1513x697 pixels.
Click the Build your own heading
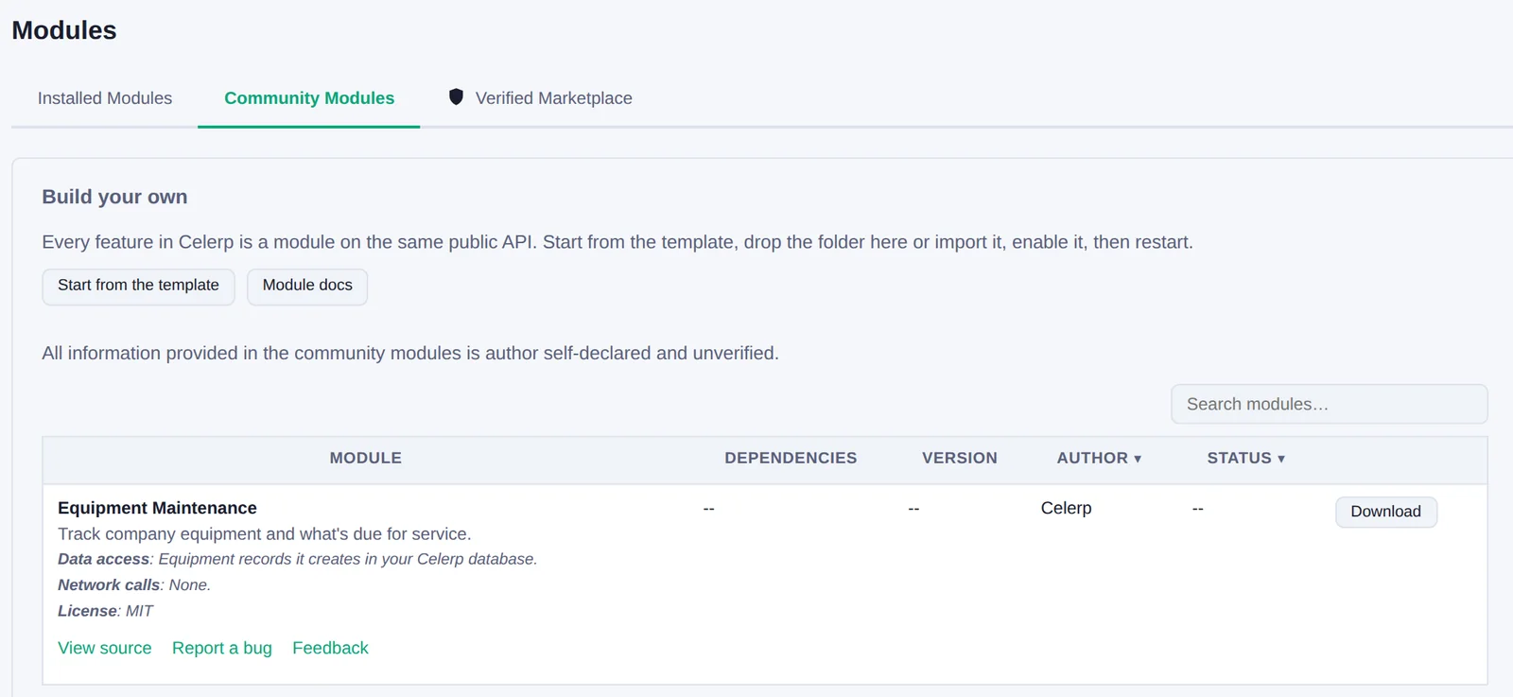click(114, 197)
